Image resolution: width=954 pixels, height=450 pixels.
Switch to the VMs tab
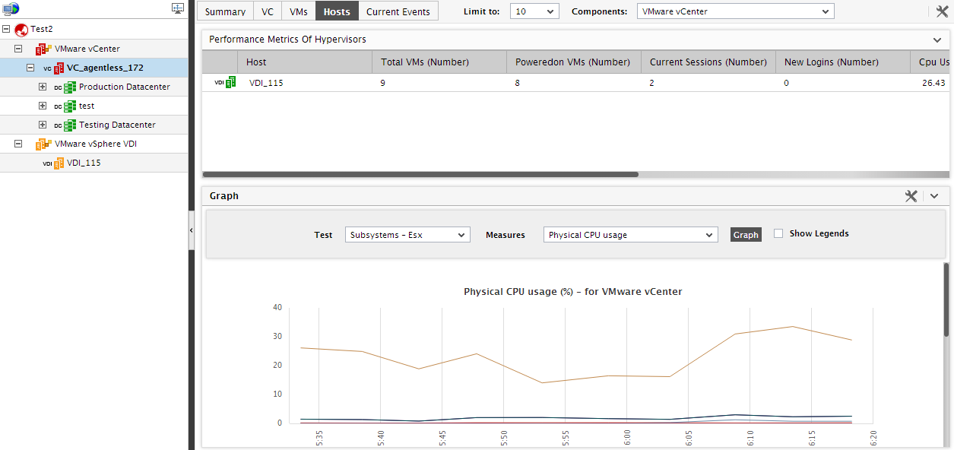click(x=299, y=11)
